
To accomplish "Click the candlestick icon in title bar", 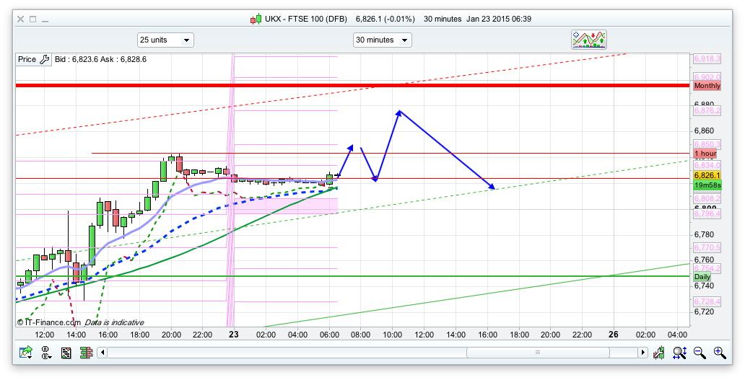I will [256, 19].
